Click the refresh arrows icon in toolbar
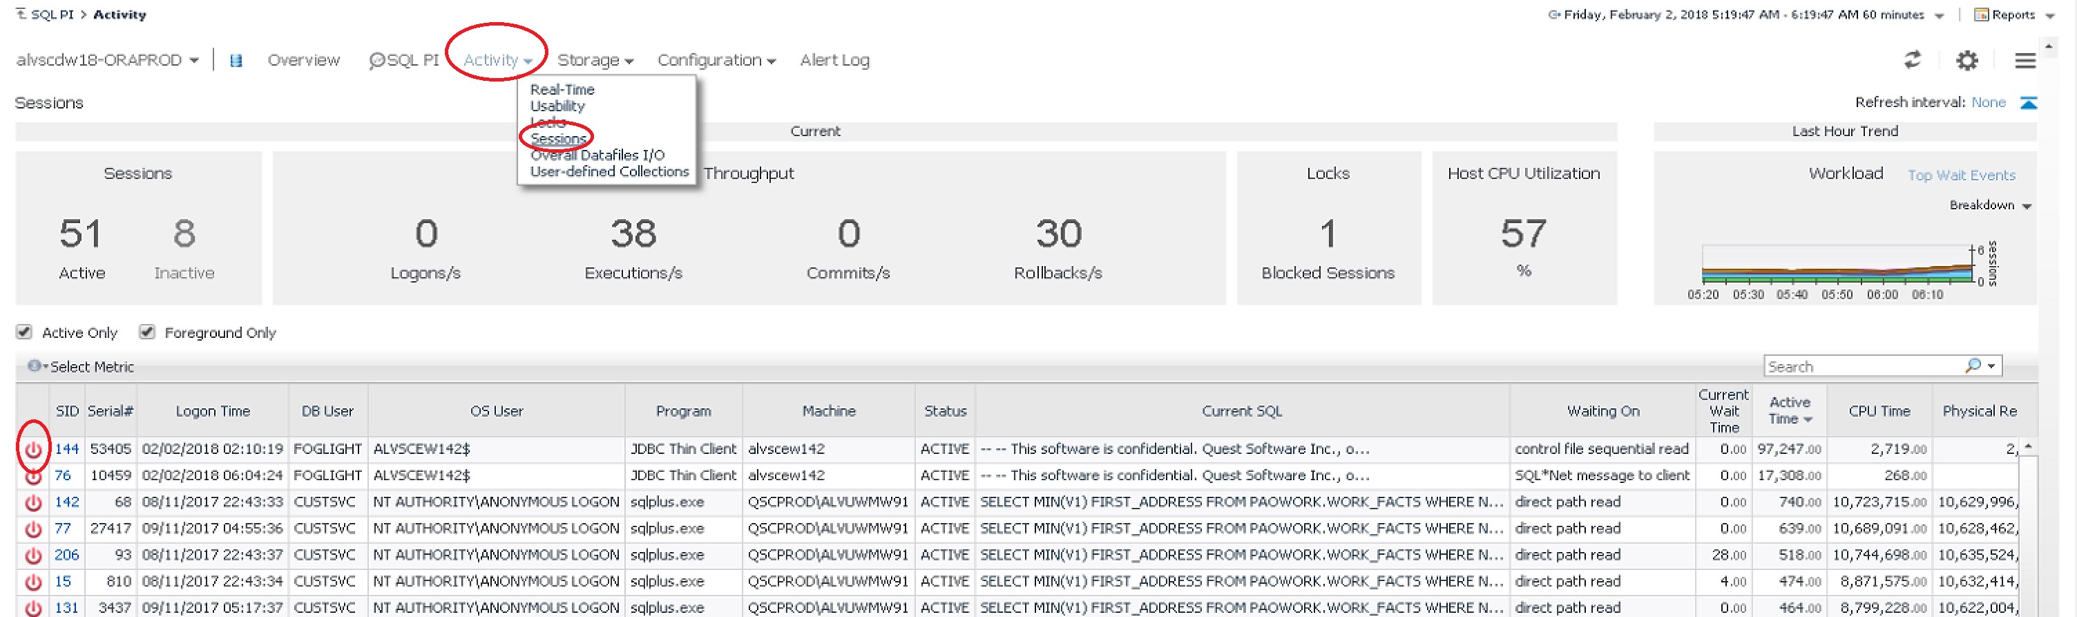The width and height of the screenshot is (2077, 617). pos(1913,59)
